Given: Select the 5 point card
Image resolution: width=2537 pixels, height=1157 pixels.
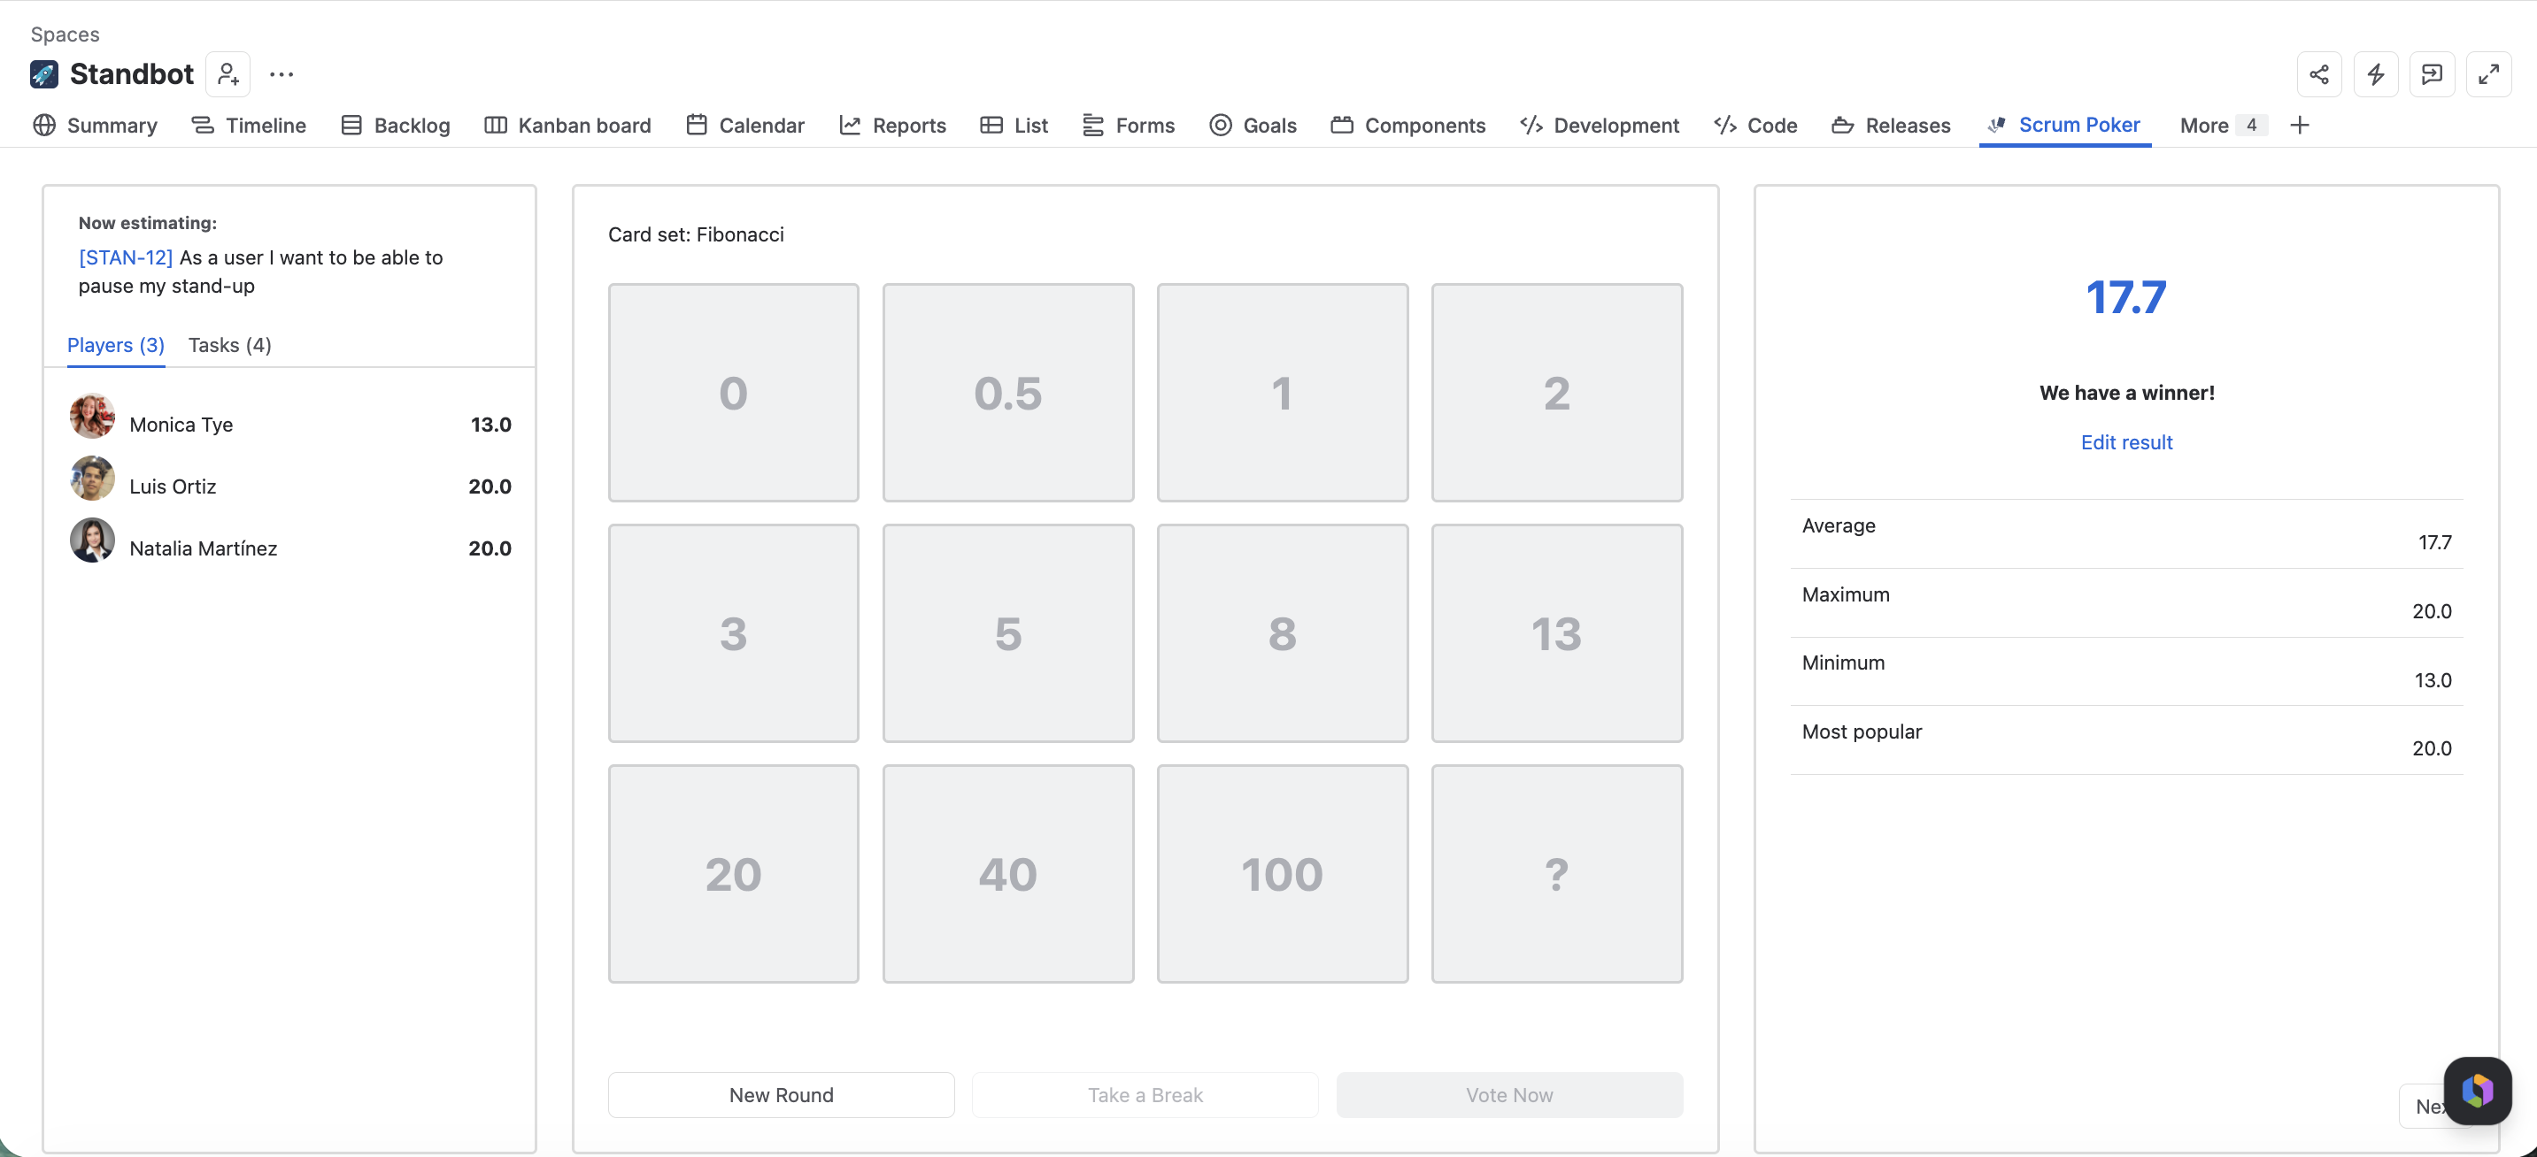Looking at the screenshot, I should (1007, 633).
